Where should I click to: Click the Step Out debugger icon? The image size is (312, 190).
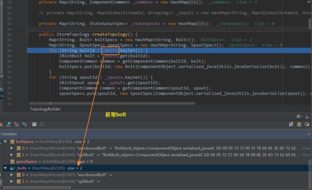click(x=9, y=124)
